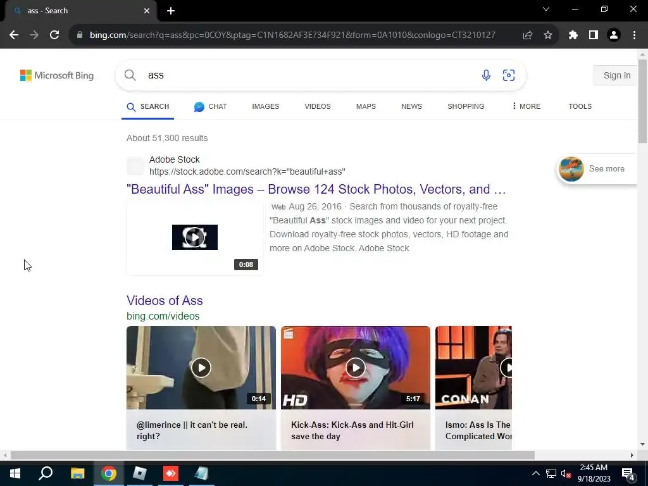Open the 'Videos of Ass' heading link
This screenshot has width=648, height=486.
165,301
